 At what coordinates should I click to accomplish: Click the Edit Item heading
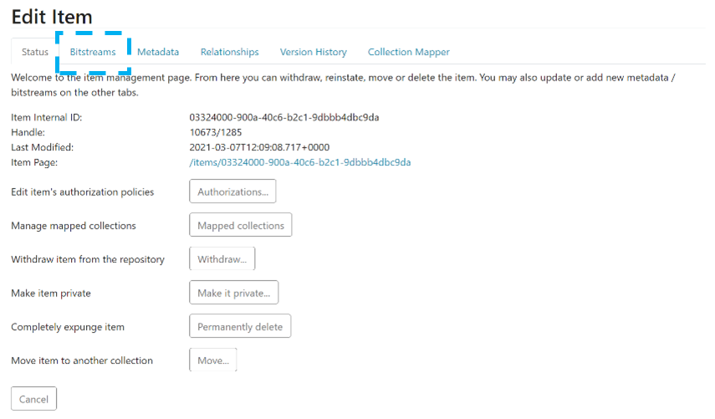pyautogui.click(x=52, y=17)
